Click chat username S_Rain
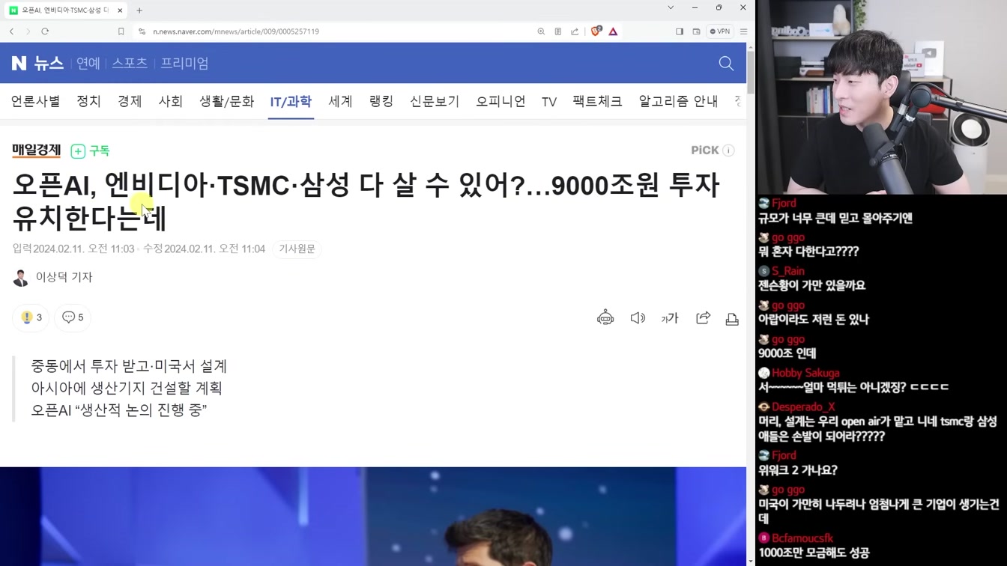Screen dimensions: 1007x566 pyautogui.click(x=788, y=271)
